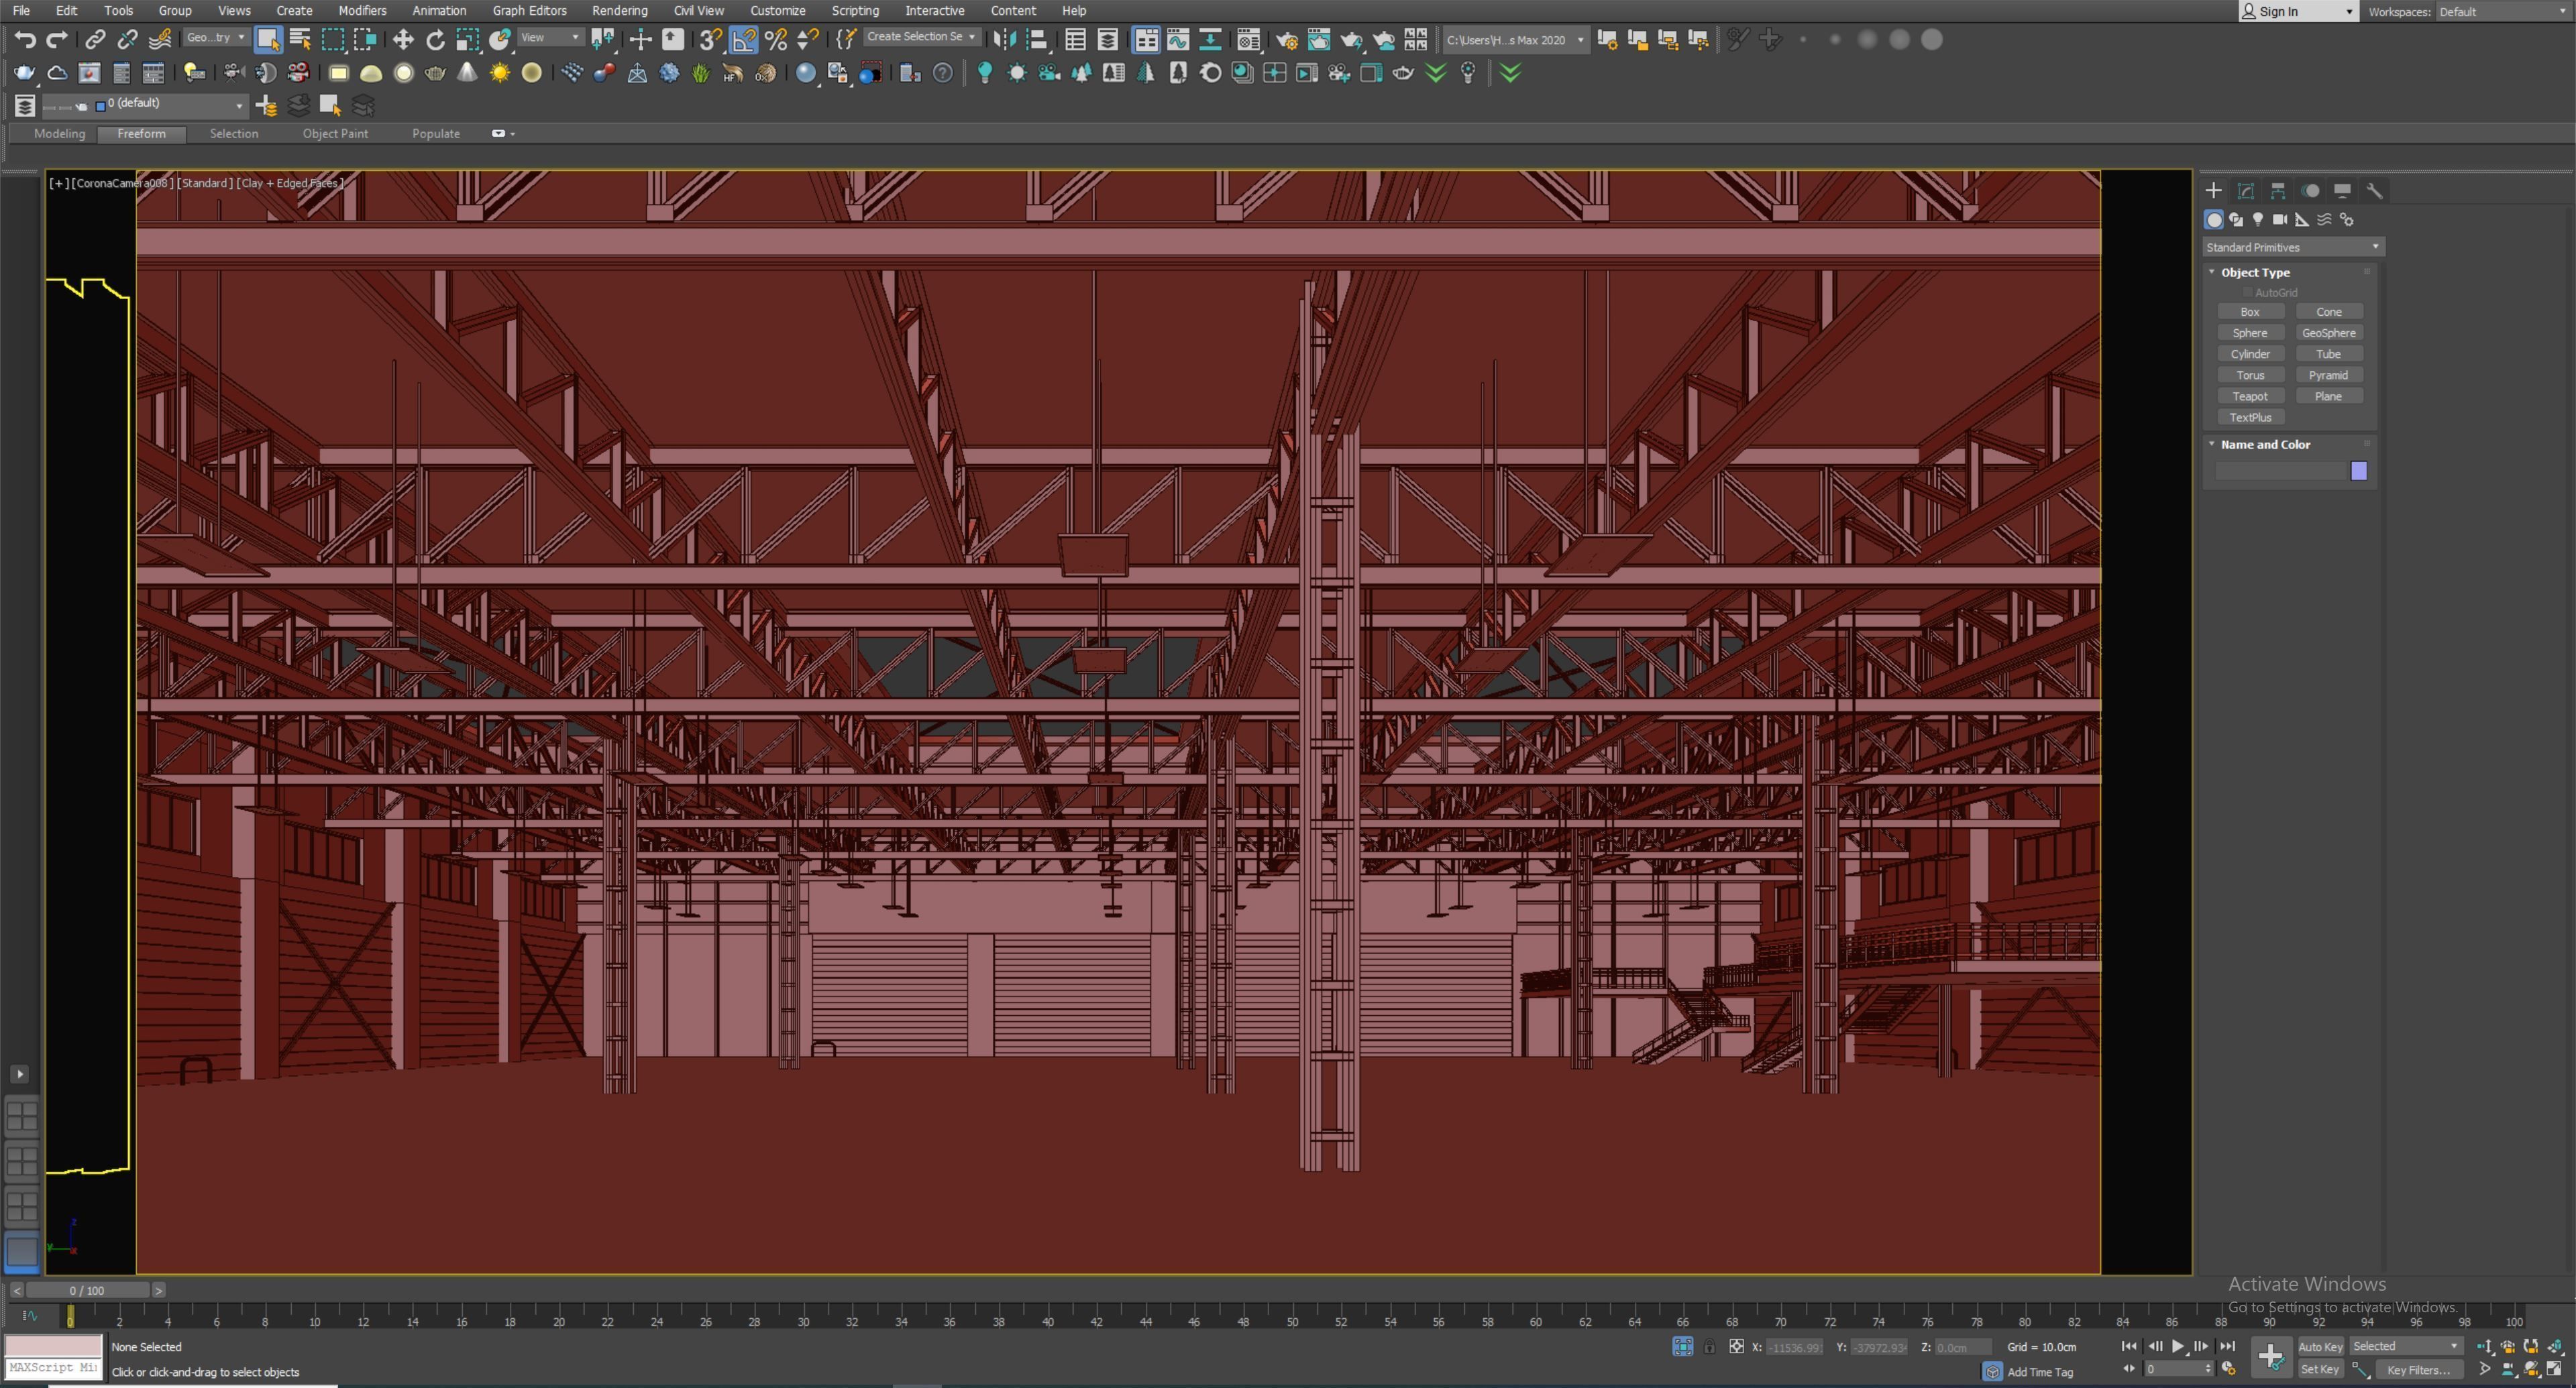Click the object name input field
Viewport: 2576px width, 1388px height.
click(x=2280, y=471)
